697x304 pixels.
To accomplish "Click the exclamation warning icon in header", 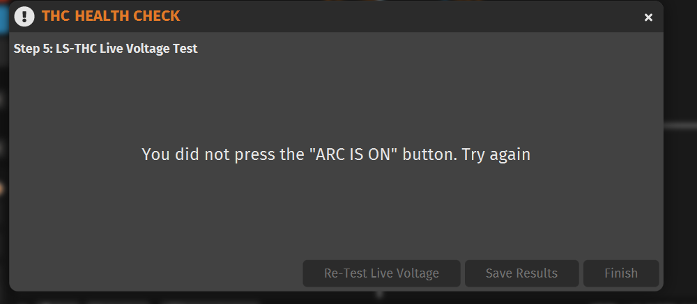I will [x=24, y=17].
